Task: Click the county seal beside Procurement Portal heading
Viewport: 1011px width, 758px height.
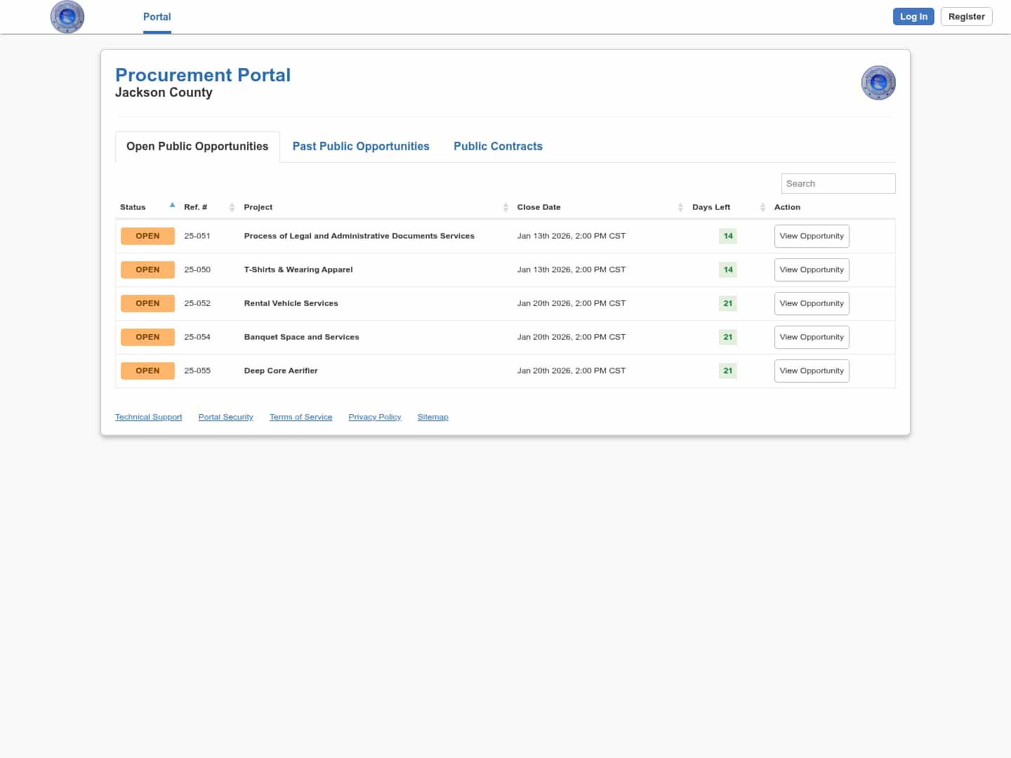Action: [x=878, y=83]
